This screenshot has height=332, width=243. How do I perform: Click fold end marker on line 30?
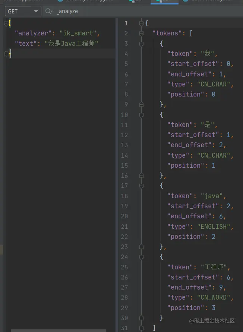point(142,318)
